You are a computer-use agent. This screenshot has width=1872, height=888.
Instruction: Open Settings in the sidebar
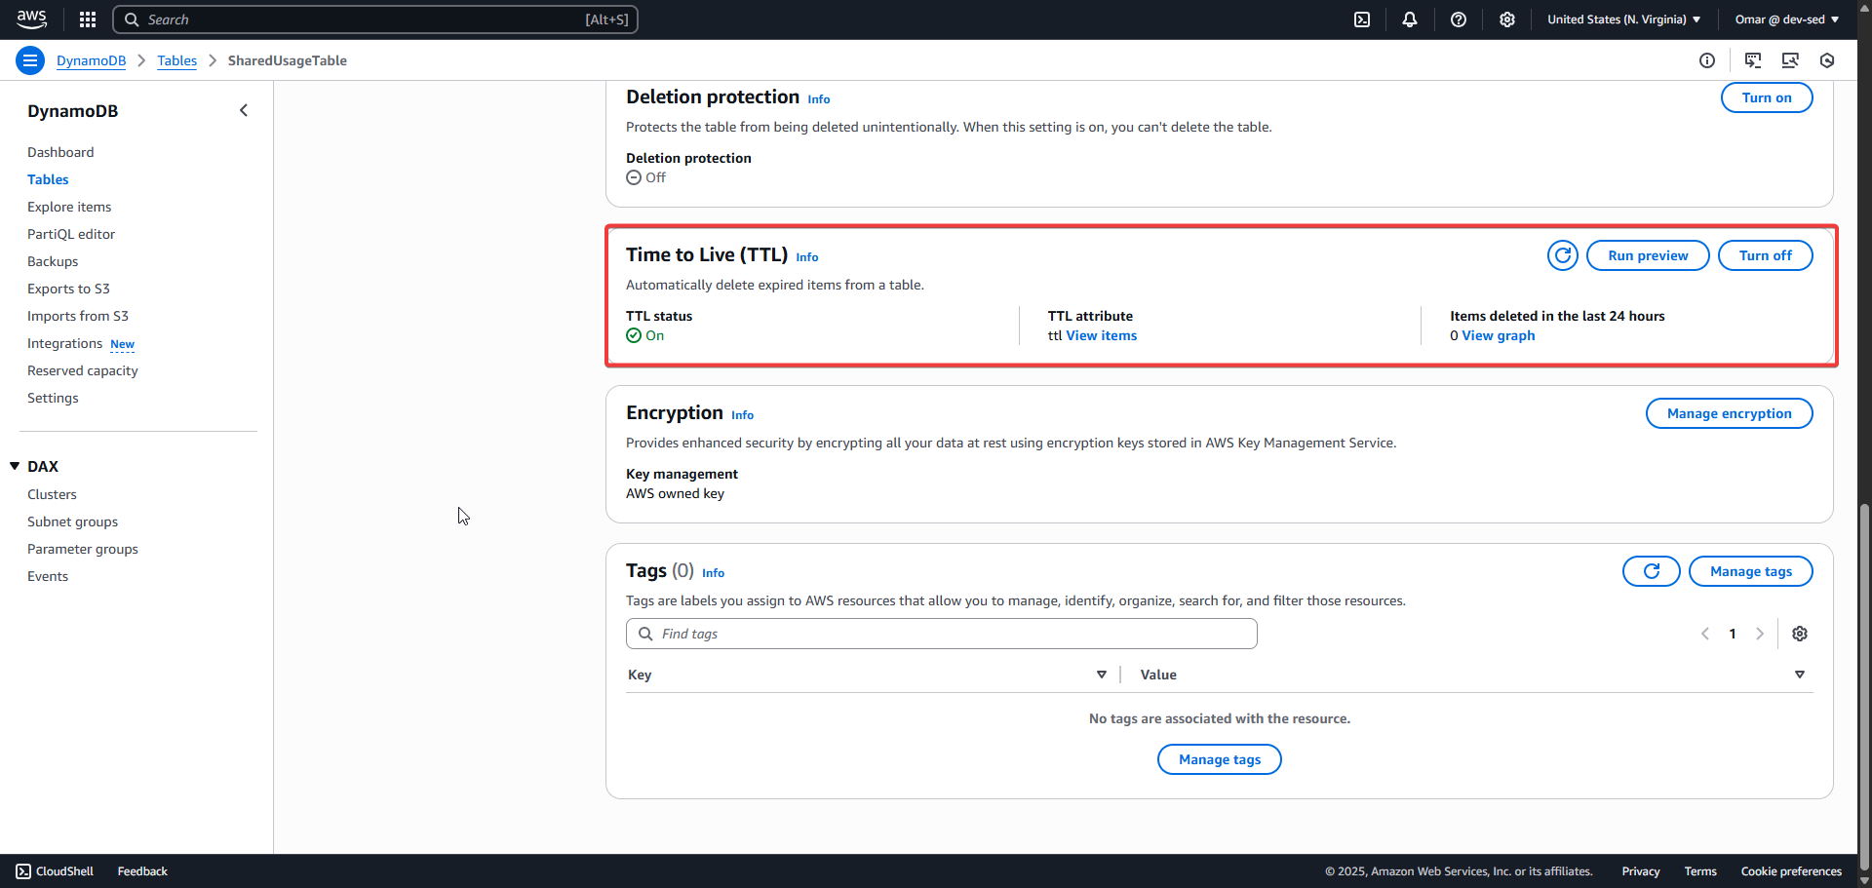[x=53, y=398]
